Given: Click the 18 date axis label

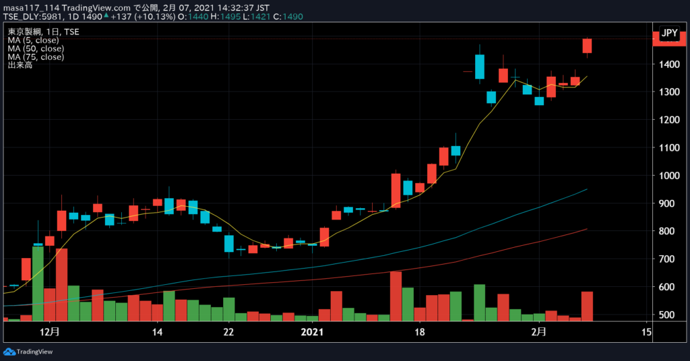Looking at the screenshot, I should pos(419,332).
